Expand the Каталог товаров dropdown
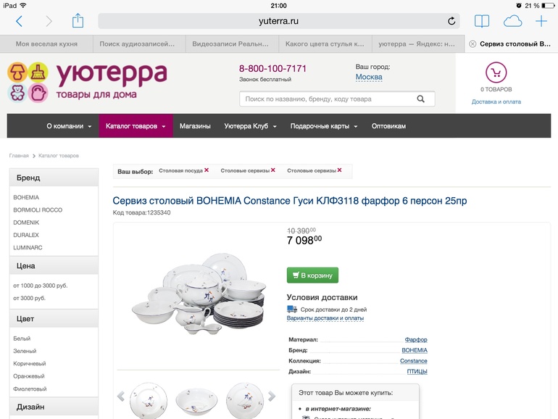Screen dimensions: 558x419 pos(136,126)
